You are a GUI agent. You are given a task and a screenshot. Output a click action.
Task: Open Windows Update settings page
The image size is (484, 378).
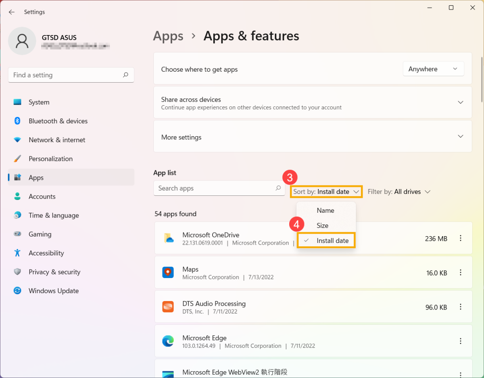coord(54,291)
